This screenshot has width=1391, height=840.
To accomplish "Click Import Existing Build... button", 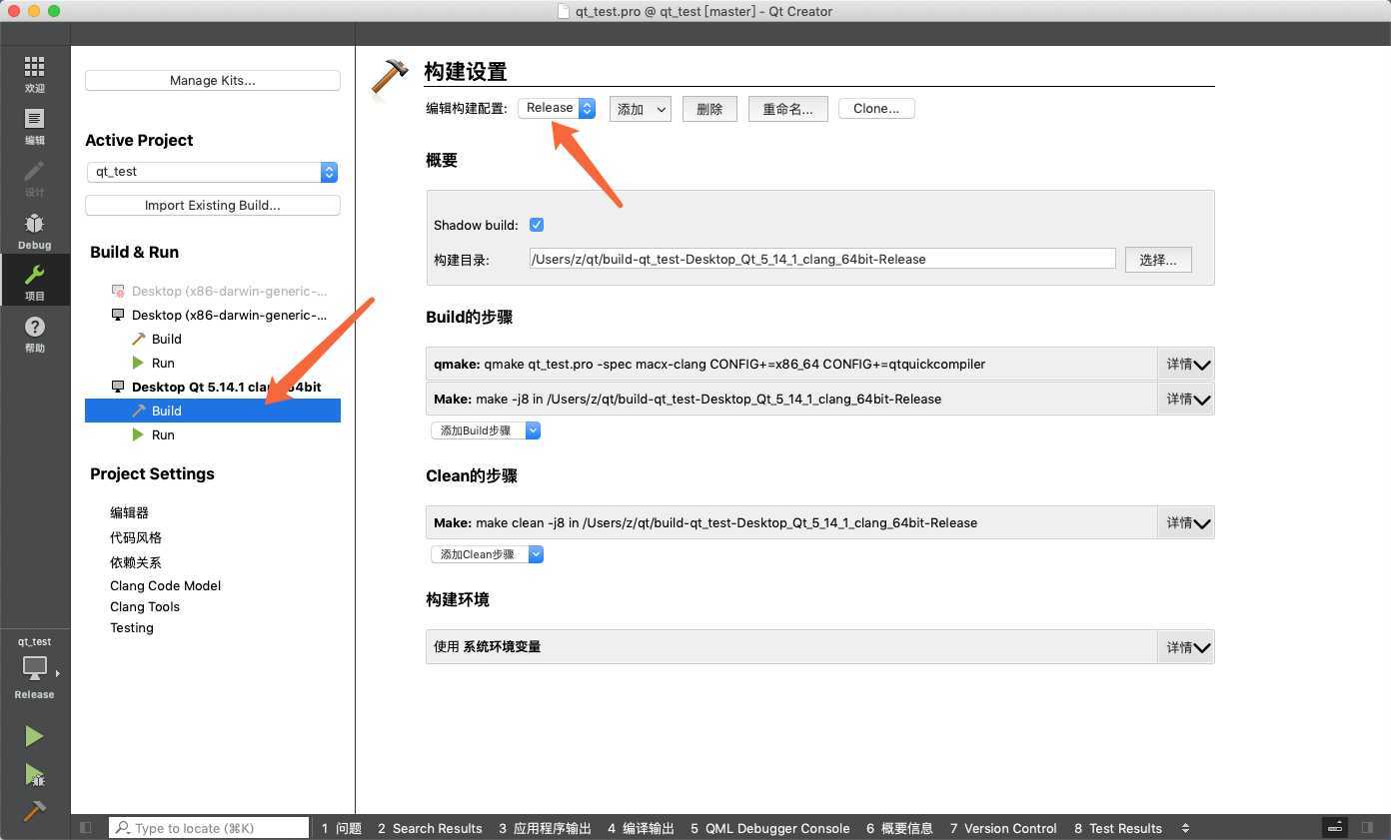I will [213, 205].
